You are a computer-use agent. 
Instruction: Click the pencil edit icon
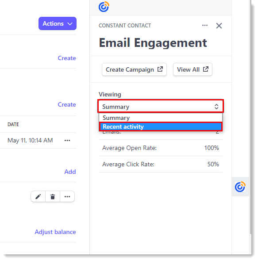pos(38,196)
